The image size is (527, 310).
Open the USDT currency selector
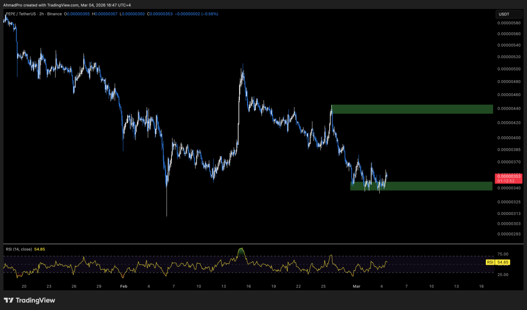pyautogui.click(x=508, y=14)
